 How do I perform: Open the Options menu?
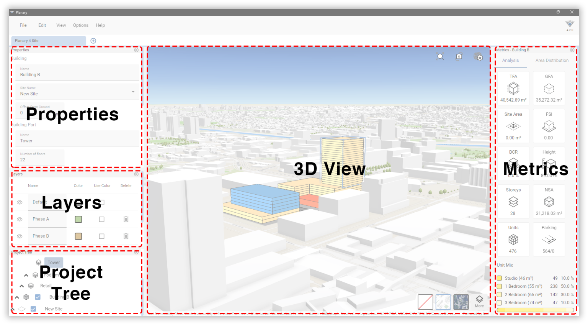pyautogui.click(x=80, y=25)
